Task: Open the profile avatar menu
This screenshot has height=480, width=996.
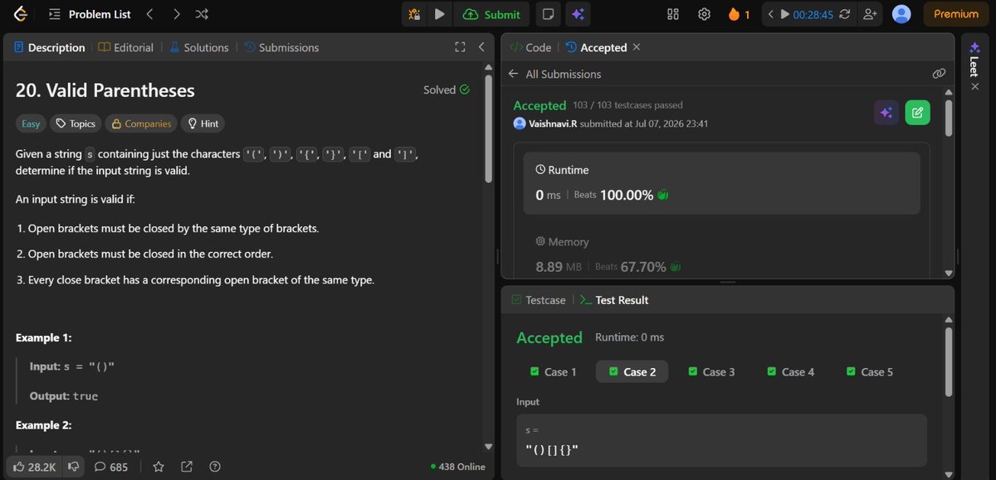Action: click(x=901, y=14)
